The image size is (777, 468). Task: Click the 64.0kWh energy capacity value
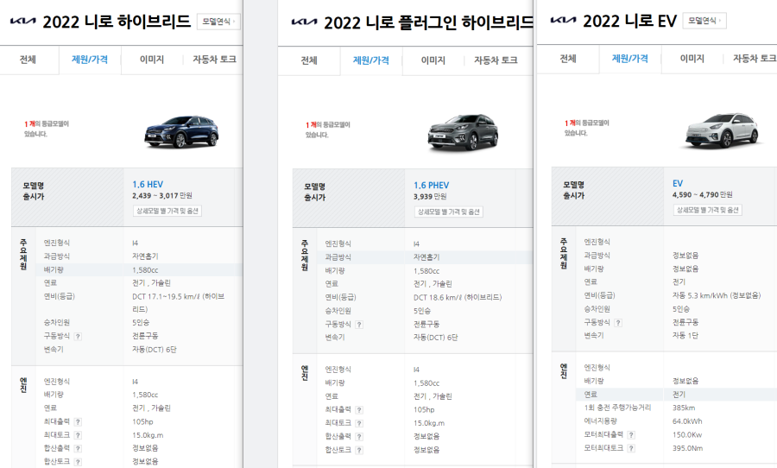pos(687,421)
